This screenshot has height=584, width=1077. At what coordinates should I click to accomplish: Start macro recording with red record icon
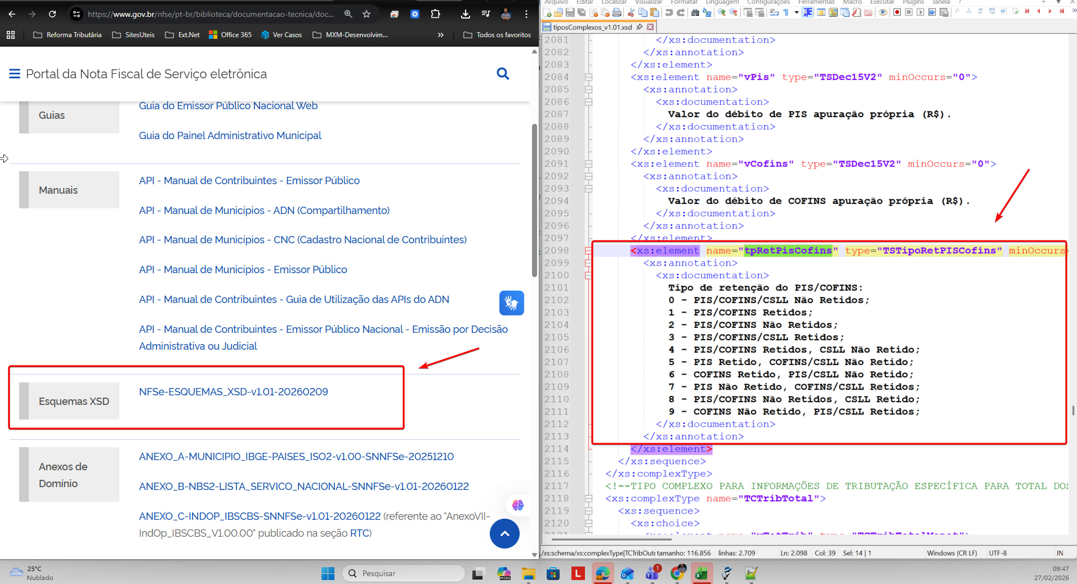click(897, 12)
